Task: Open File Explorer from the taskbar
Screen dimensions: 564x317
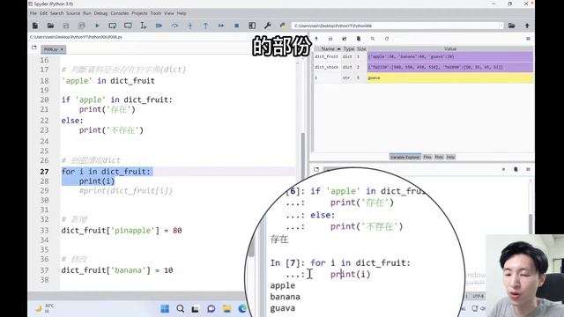Action: (x=226, y=309)
